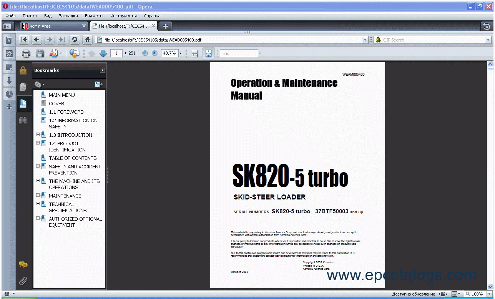
Task: Click the zoom in plus button
Action: 154,53
